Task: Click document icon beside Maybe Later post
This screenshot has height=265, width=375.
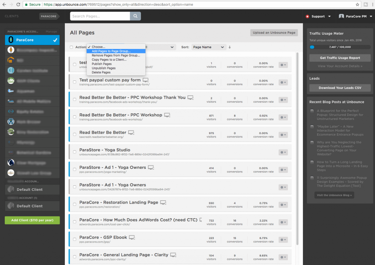Action: click(312, 126)
